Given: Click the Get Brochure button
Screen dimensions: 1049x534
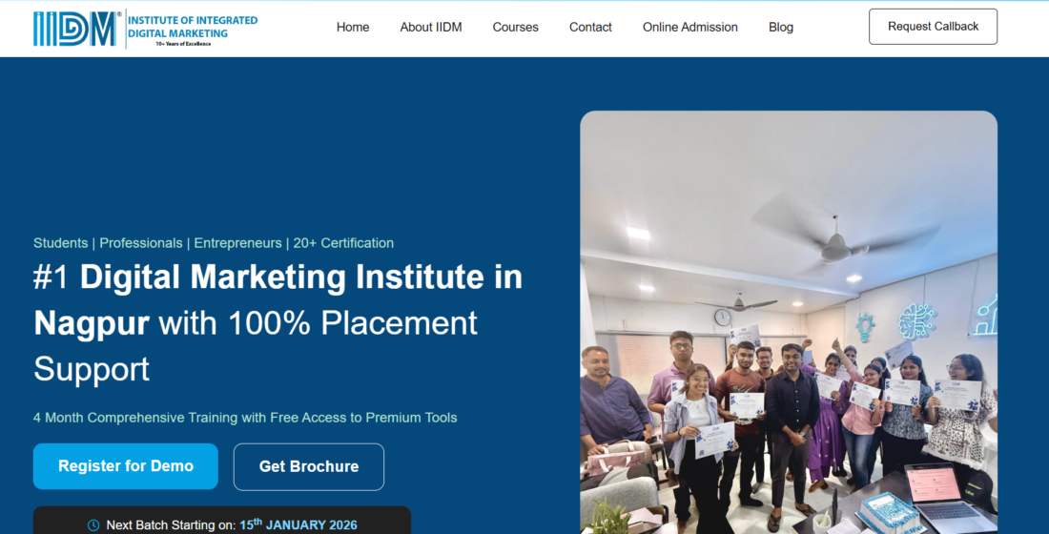Looking at the screenshot, I should coord(308,467).
